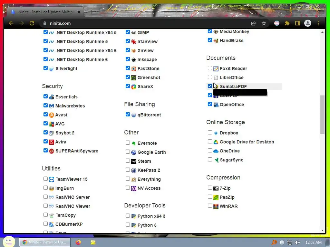Viewport: 330px width, 247px height.
Task: Click the KeePass 2 lock icon
Action: pos(134,170)
